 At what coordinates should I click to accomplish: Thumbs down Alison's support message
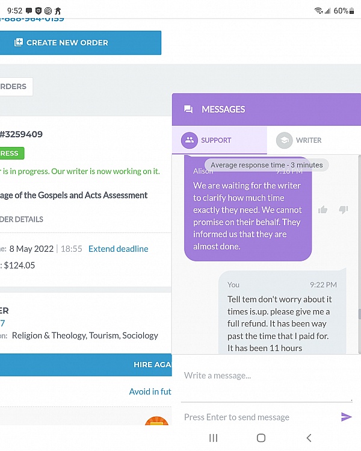tap(344, 210)
